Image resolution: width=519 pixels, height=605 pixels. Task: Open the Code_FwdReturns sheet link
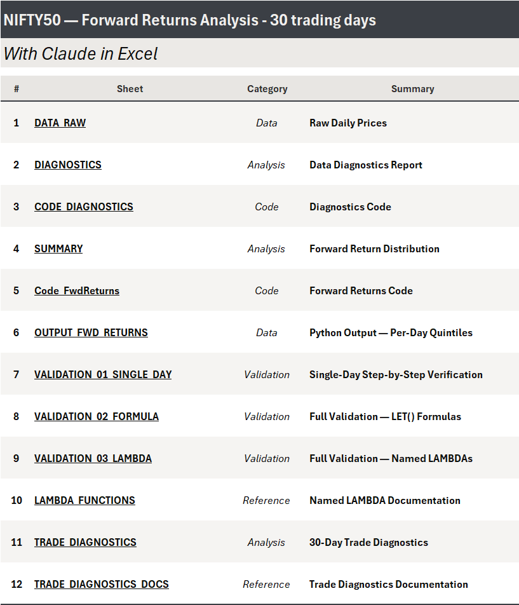77,290
